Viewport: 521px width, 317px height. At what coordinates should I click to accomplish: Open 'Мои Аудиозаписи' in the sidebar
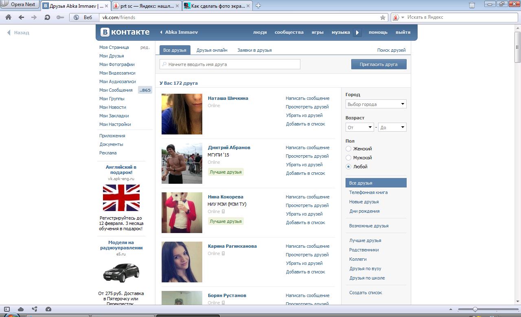click(118, 81)
